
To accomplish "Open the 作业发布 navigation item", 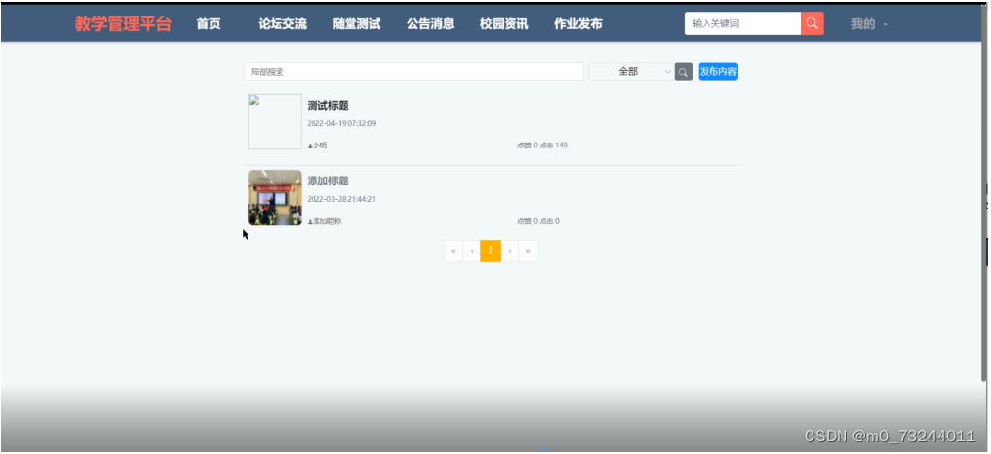I will (x=578, y=24).
